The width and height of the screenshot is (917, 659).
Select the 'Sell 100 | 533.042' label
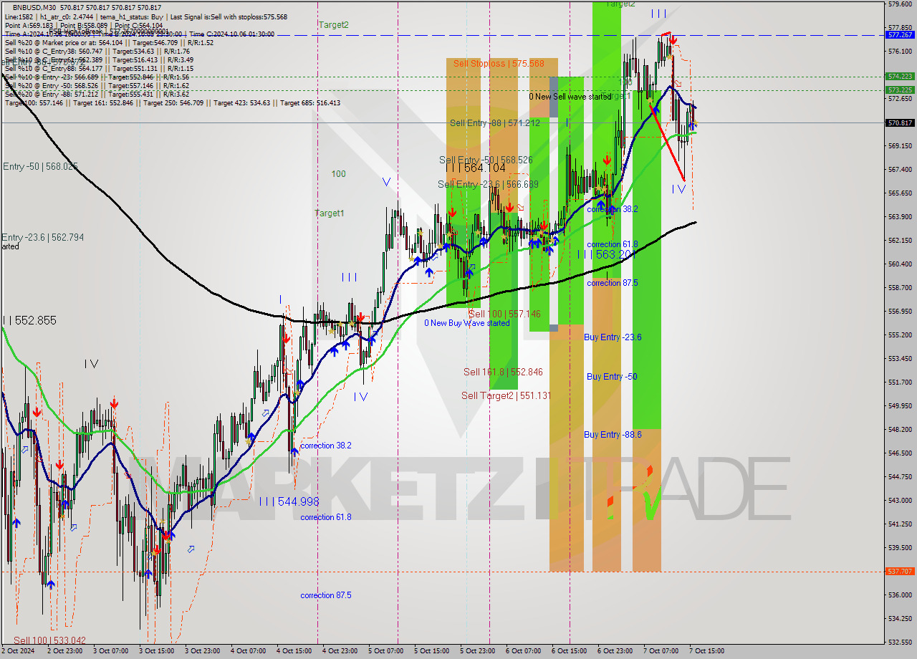pos(49,641)
